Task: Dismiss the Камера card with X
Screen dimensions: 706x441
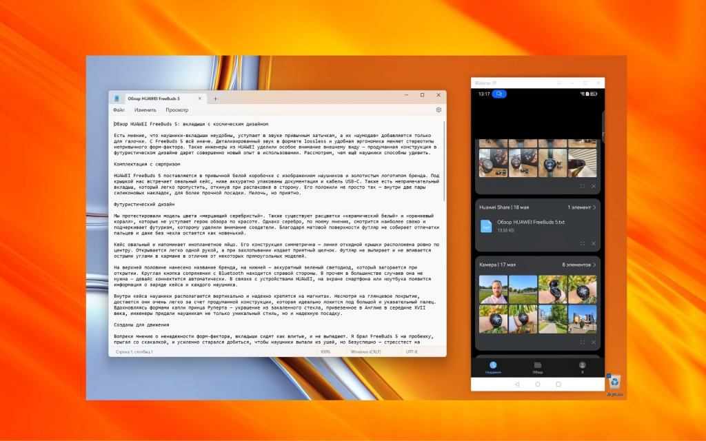Action: point(594,342)
